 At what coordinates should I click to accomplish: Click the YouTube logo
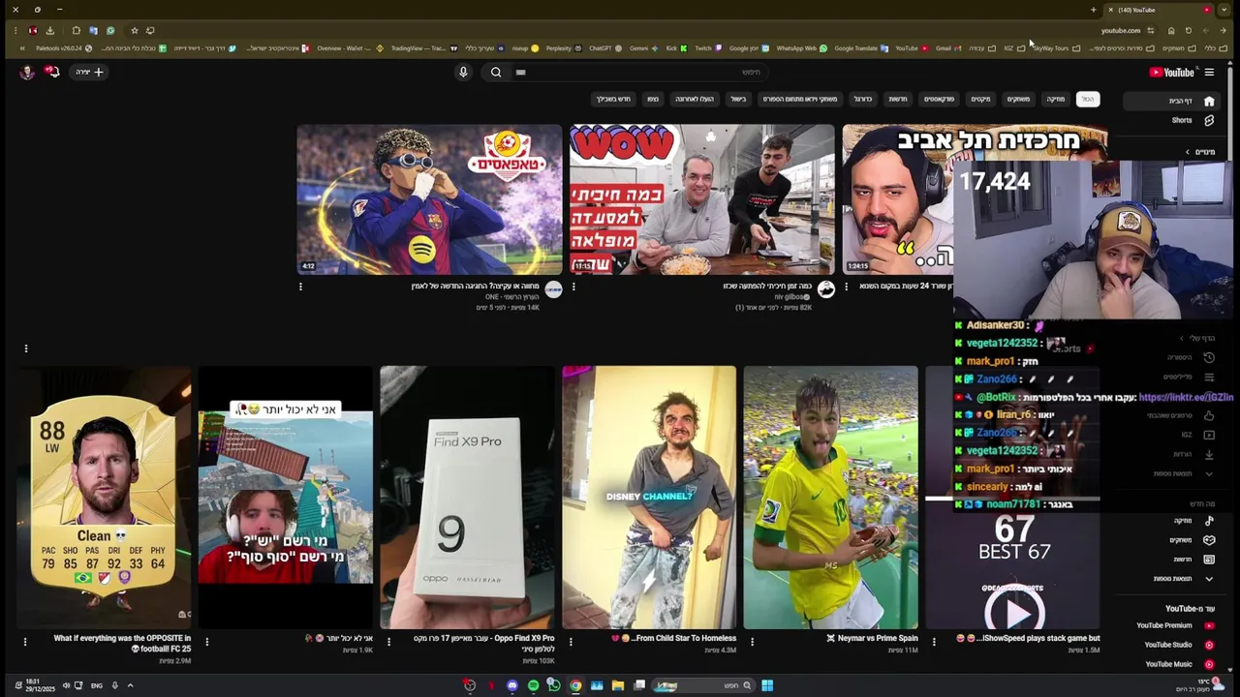(1171, 72)
